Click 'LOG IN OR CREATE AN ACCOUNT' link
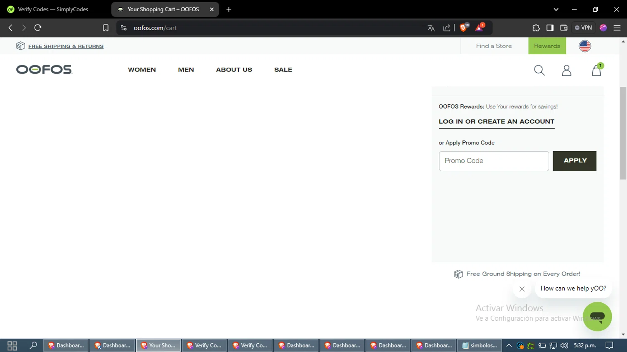The width and height of the screenshot is (627, 352). 496,122
